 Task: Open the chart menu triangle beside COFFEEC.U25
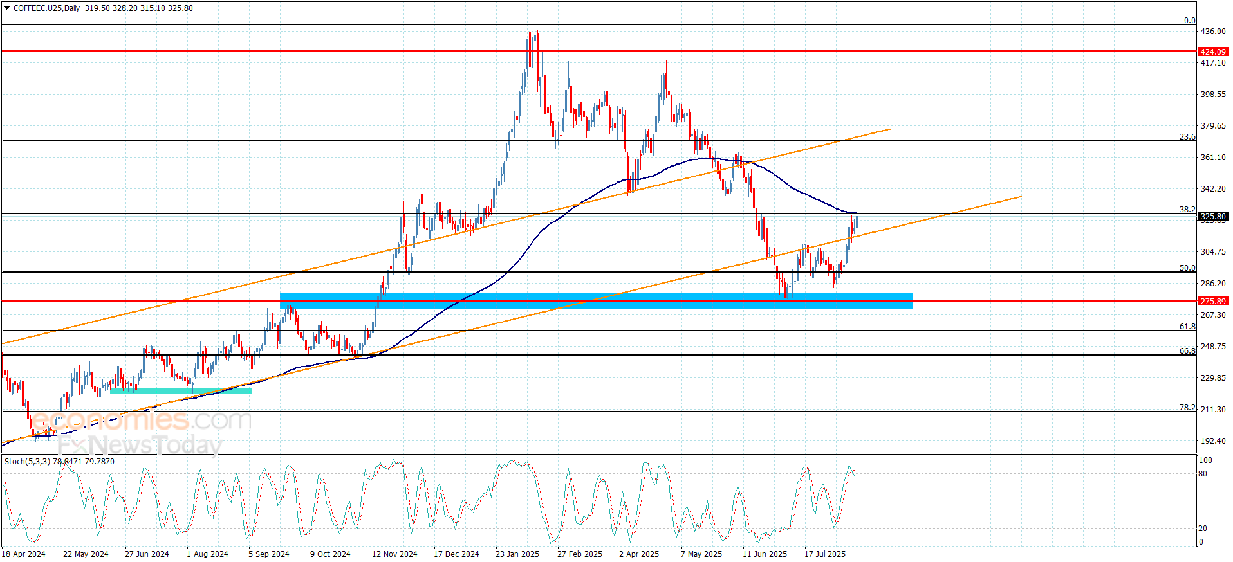[6, 8]
